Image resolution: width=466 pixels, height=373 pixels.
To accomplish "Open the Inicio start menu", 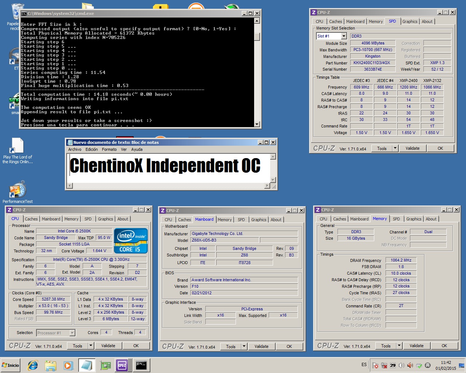I will click(x=11, y=365).
